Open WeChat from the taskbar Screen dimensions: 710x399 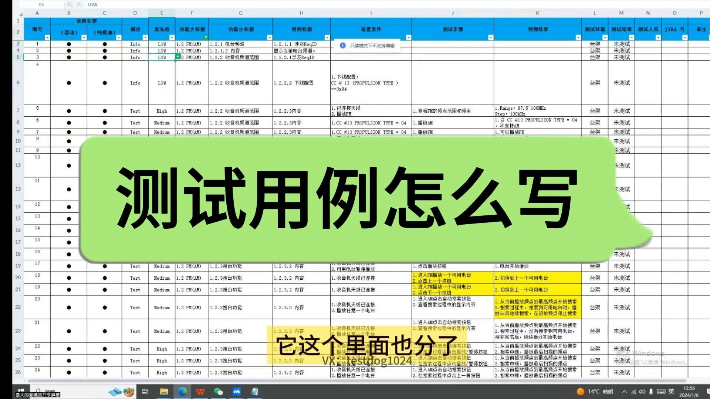[219, 392]
